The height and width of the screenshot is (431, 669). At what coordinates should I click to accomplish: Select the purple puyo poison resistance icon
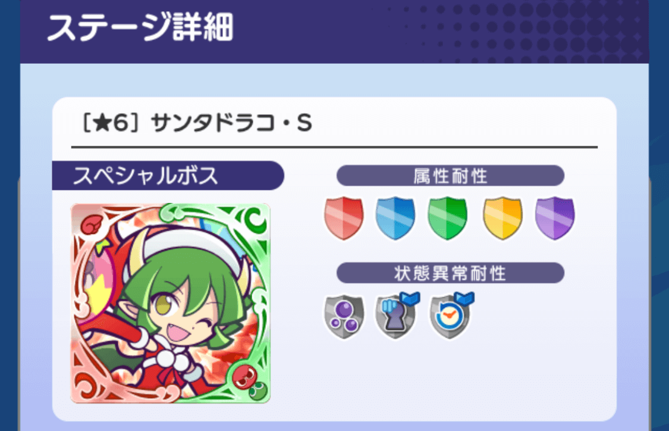pyautogui.click(x=344, y=317)
